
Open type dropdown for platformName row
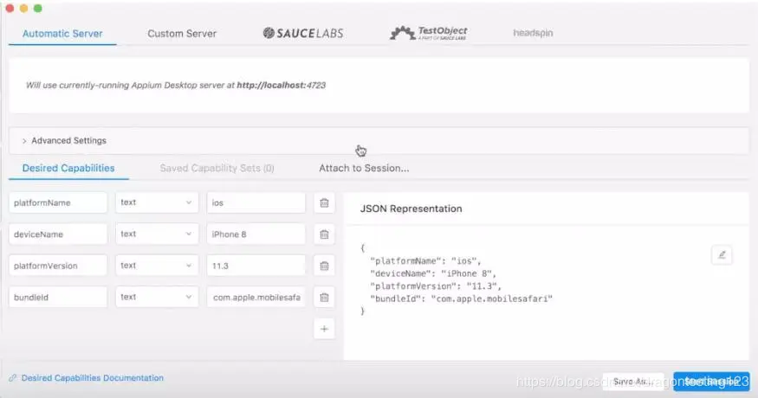click(x=157, y=202)
